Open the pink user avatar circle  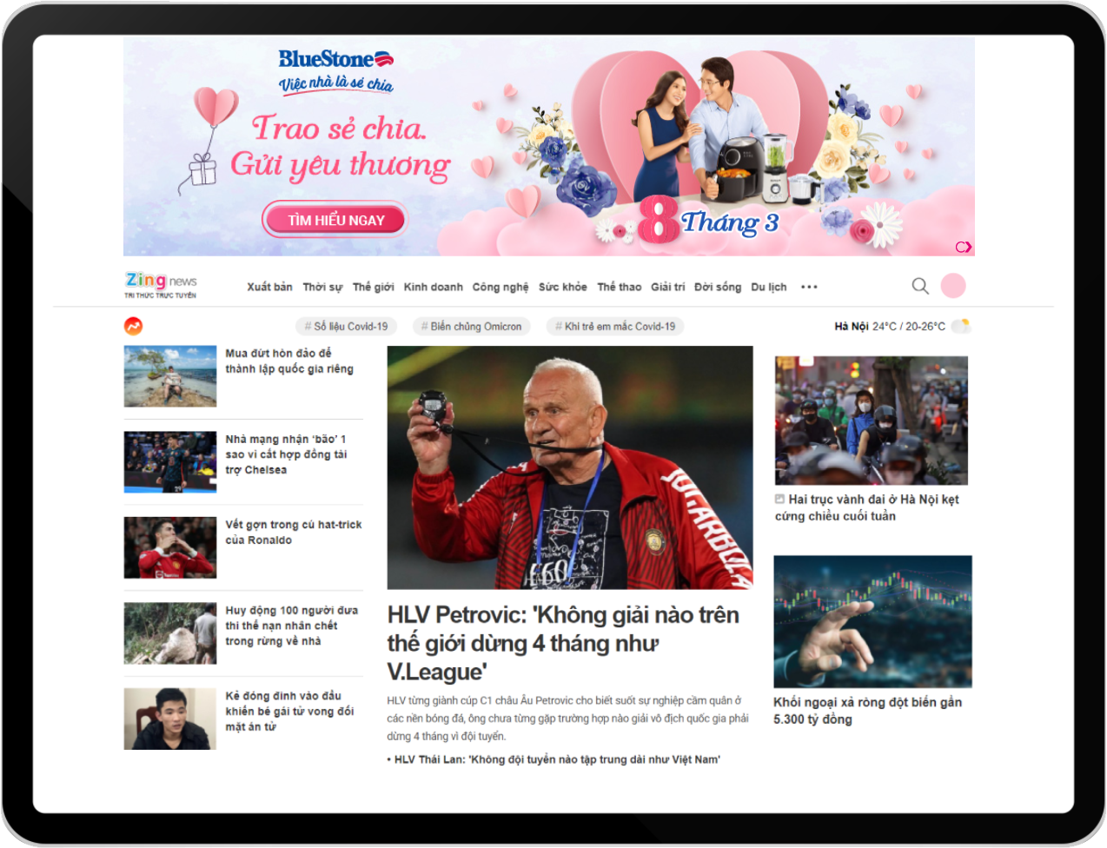click(x=953, y=286)
